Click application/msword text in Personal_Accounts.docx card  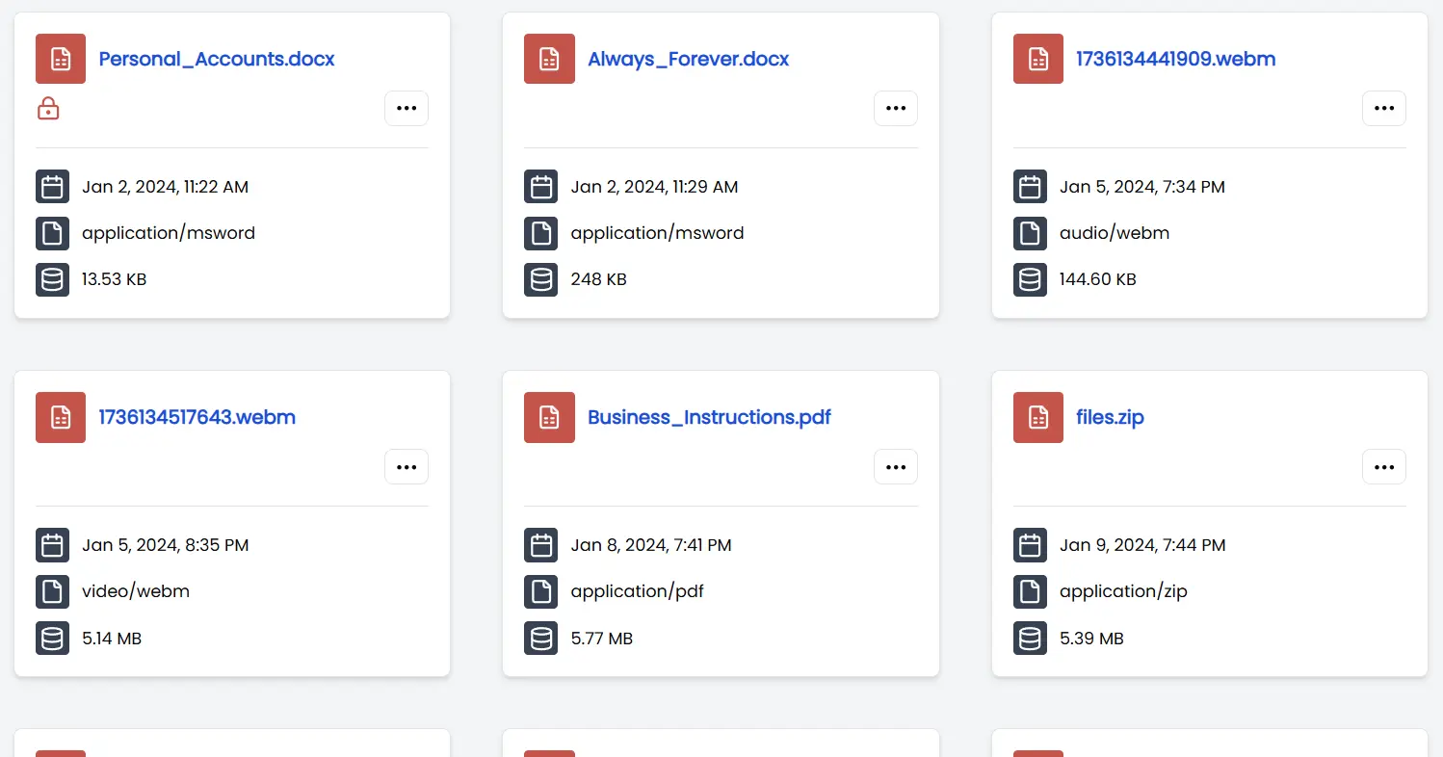click(x=169, y=233)
